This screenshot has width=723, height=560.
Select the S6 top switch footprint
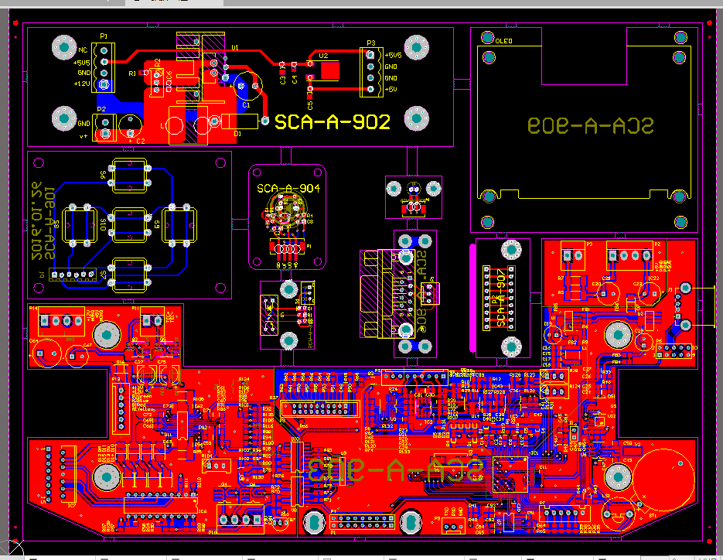130,175
